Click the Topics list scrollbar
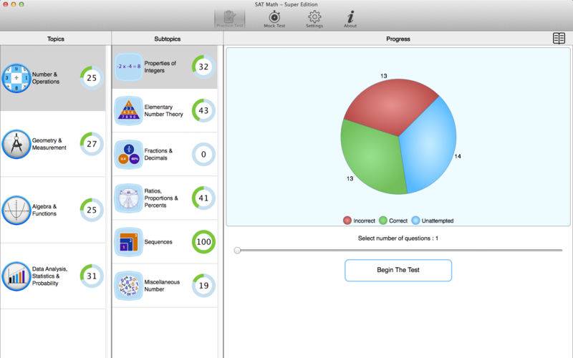The height and width of the screenshot is (358, 573). (x=108, y=202)
